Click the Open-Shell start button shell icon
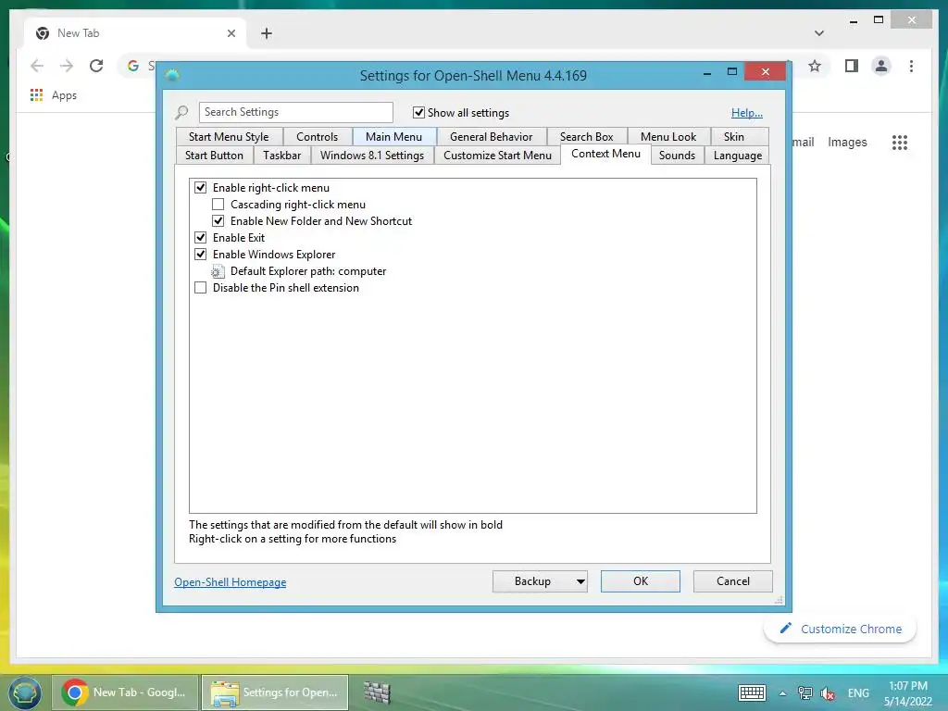The image size is (948, 711). coord(25,692)
